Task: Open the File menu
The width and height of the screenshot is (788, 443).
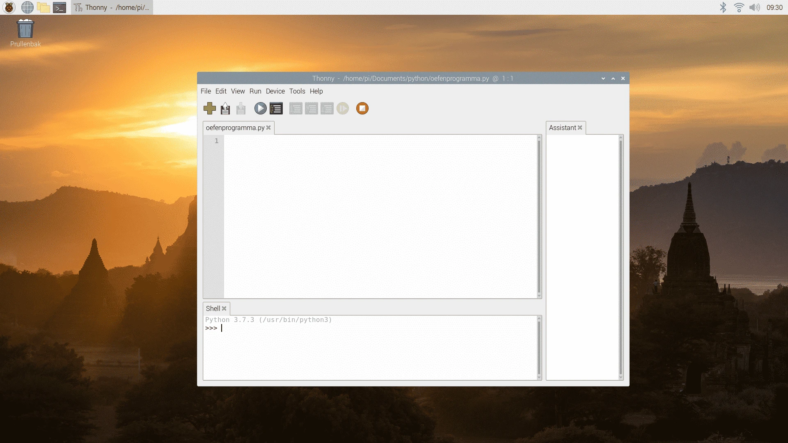Action: pos(206,91)
